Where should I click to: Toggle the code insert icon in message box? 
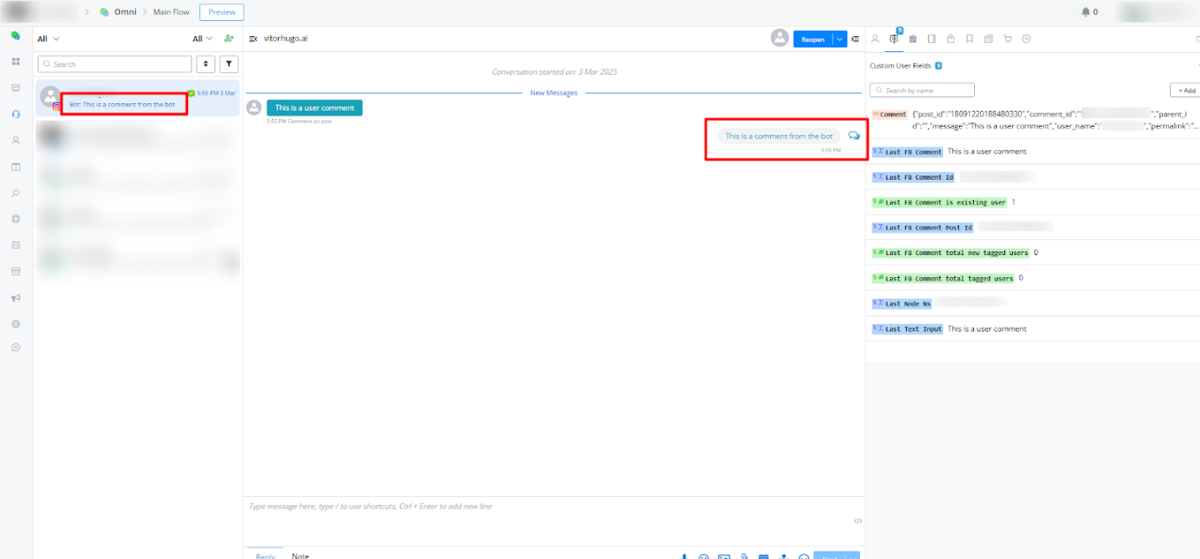[x=857, y=520]
